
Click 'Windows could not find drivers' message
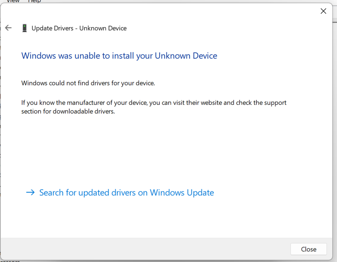click(88, 83)
